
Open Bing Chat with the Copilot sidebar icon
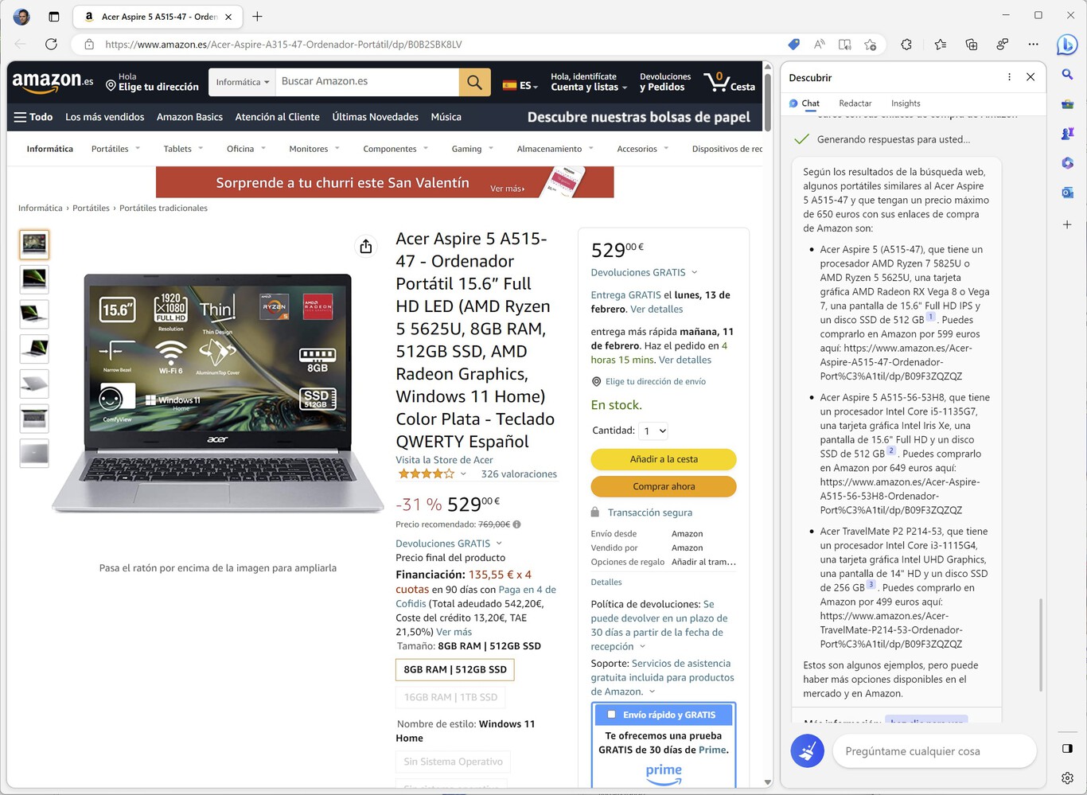tap(1067, 45)
